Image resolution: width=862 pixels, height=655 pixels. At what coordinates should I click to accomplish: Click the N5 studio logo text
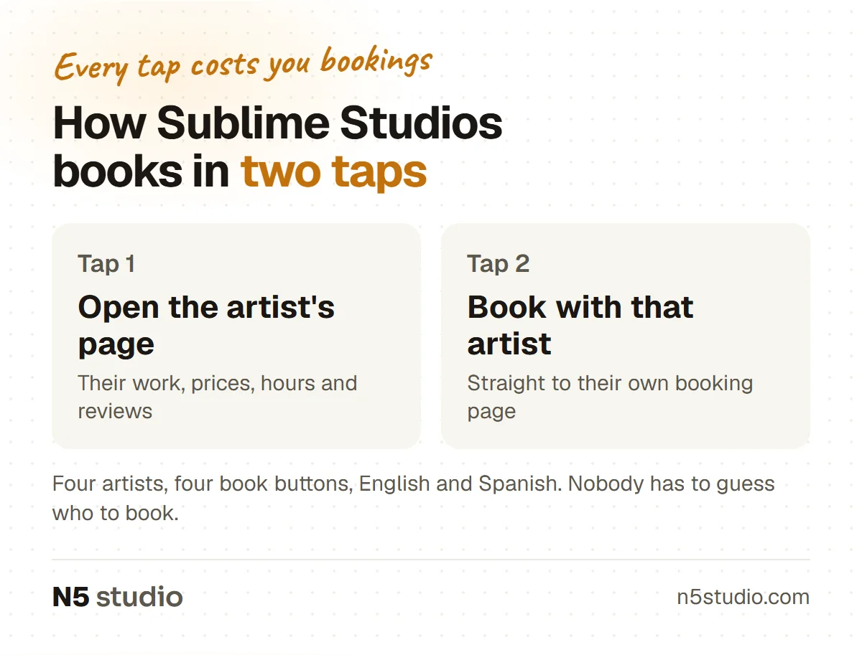[x=118, y=597]
